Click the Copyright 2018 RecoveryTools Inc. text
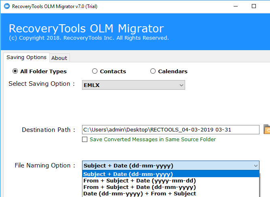The height and width of the screenshot is (197, 270). [x=89, y=38]
